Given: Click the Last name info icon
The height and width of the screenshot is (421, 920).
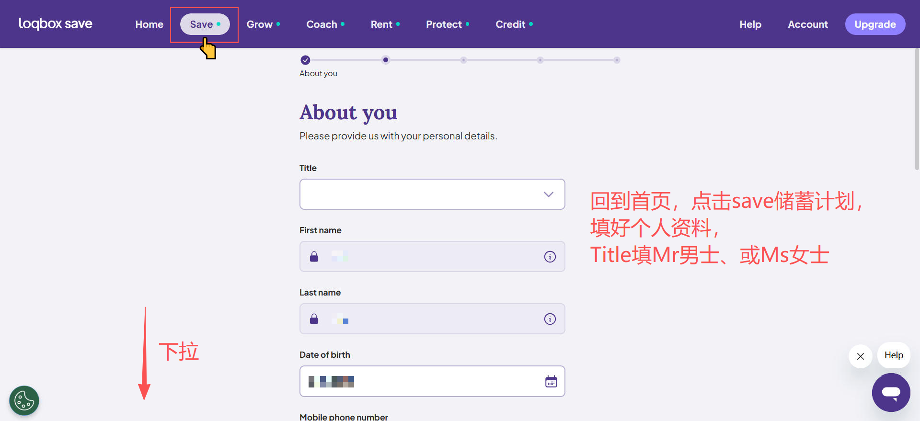Looking at the screenshot, I should (x=550, y=319).
